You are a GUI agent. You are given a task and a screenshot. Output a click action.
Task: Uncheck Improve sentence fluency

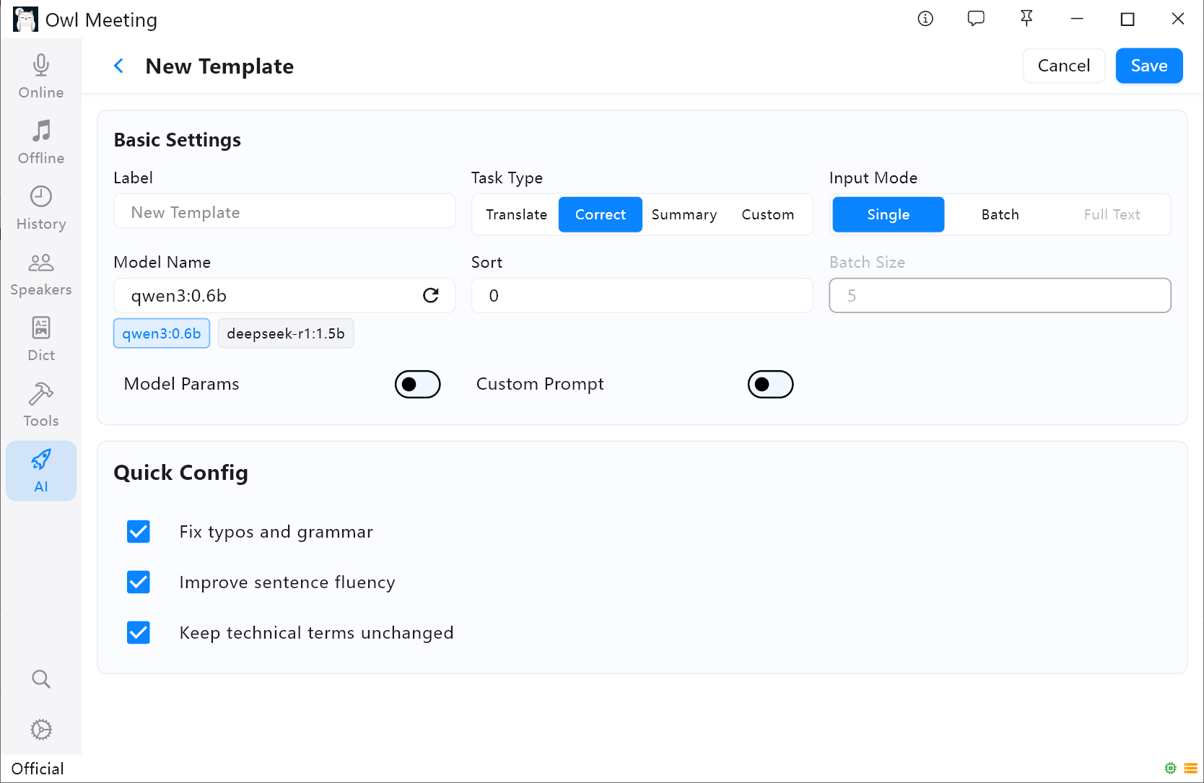[139, 582]
